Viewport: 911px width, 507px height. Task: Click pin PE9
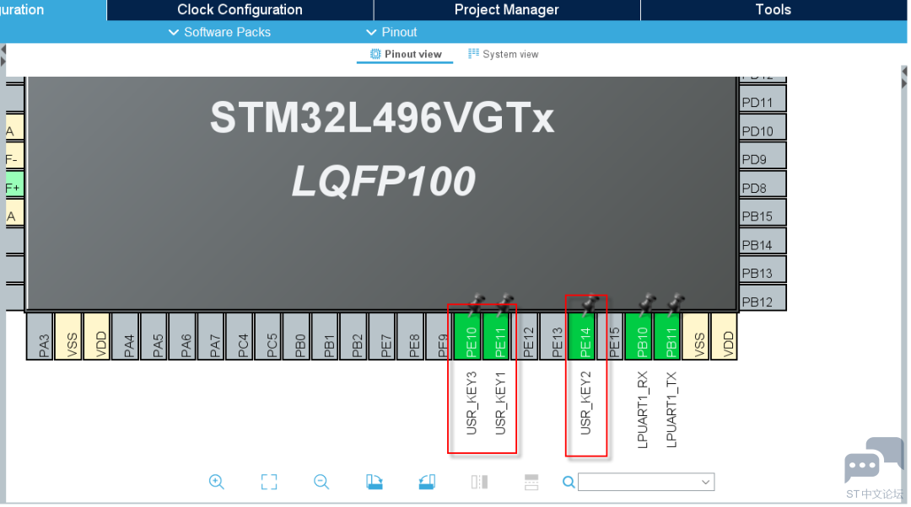(x=439, y=336)
